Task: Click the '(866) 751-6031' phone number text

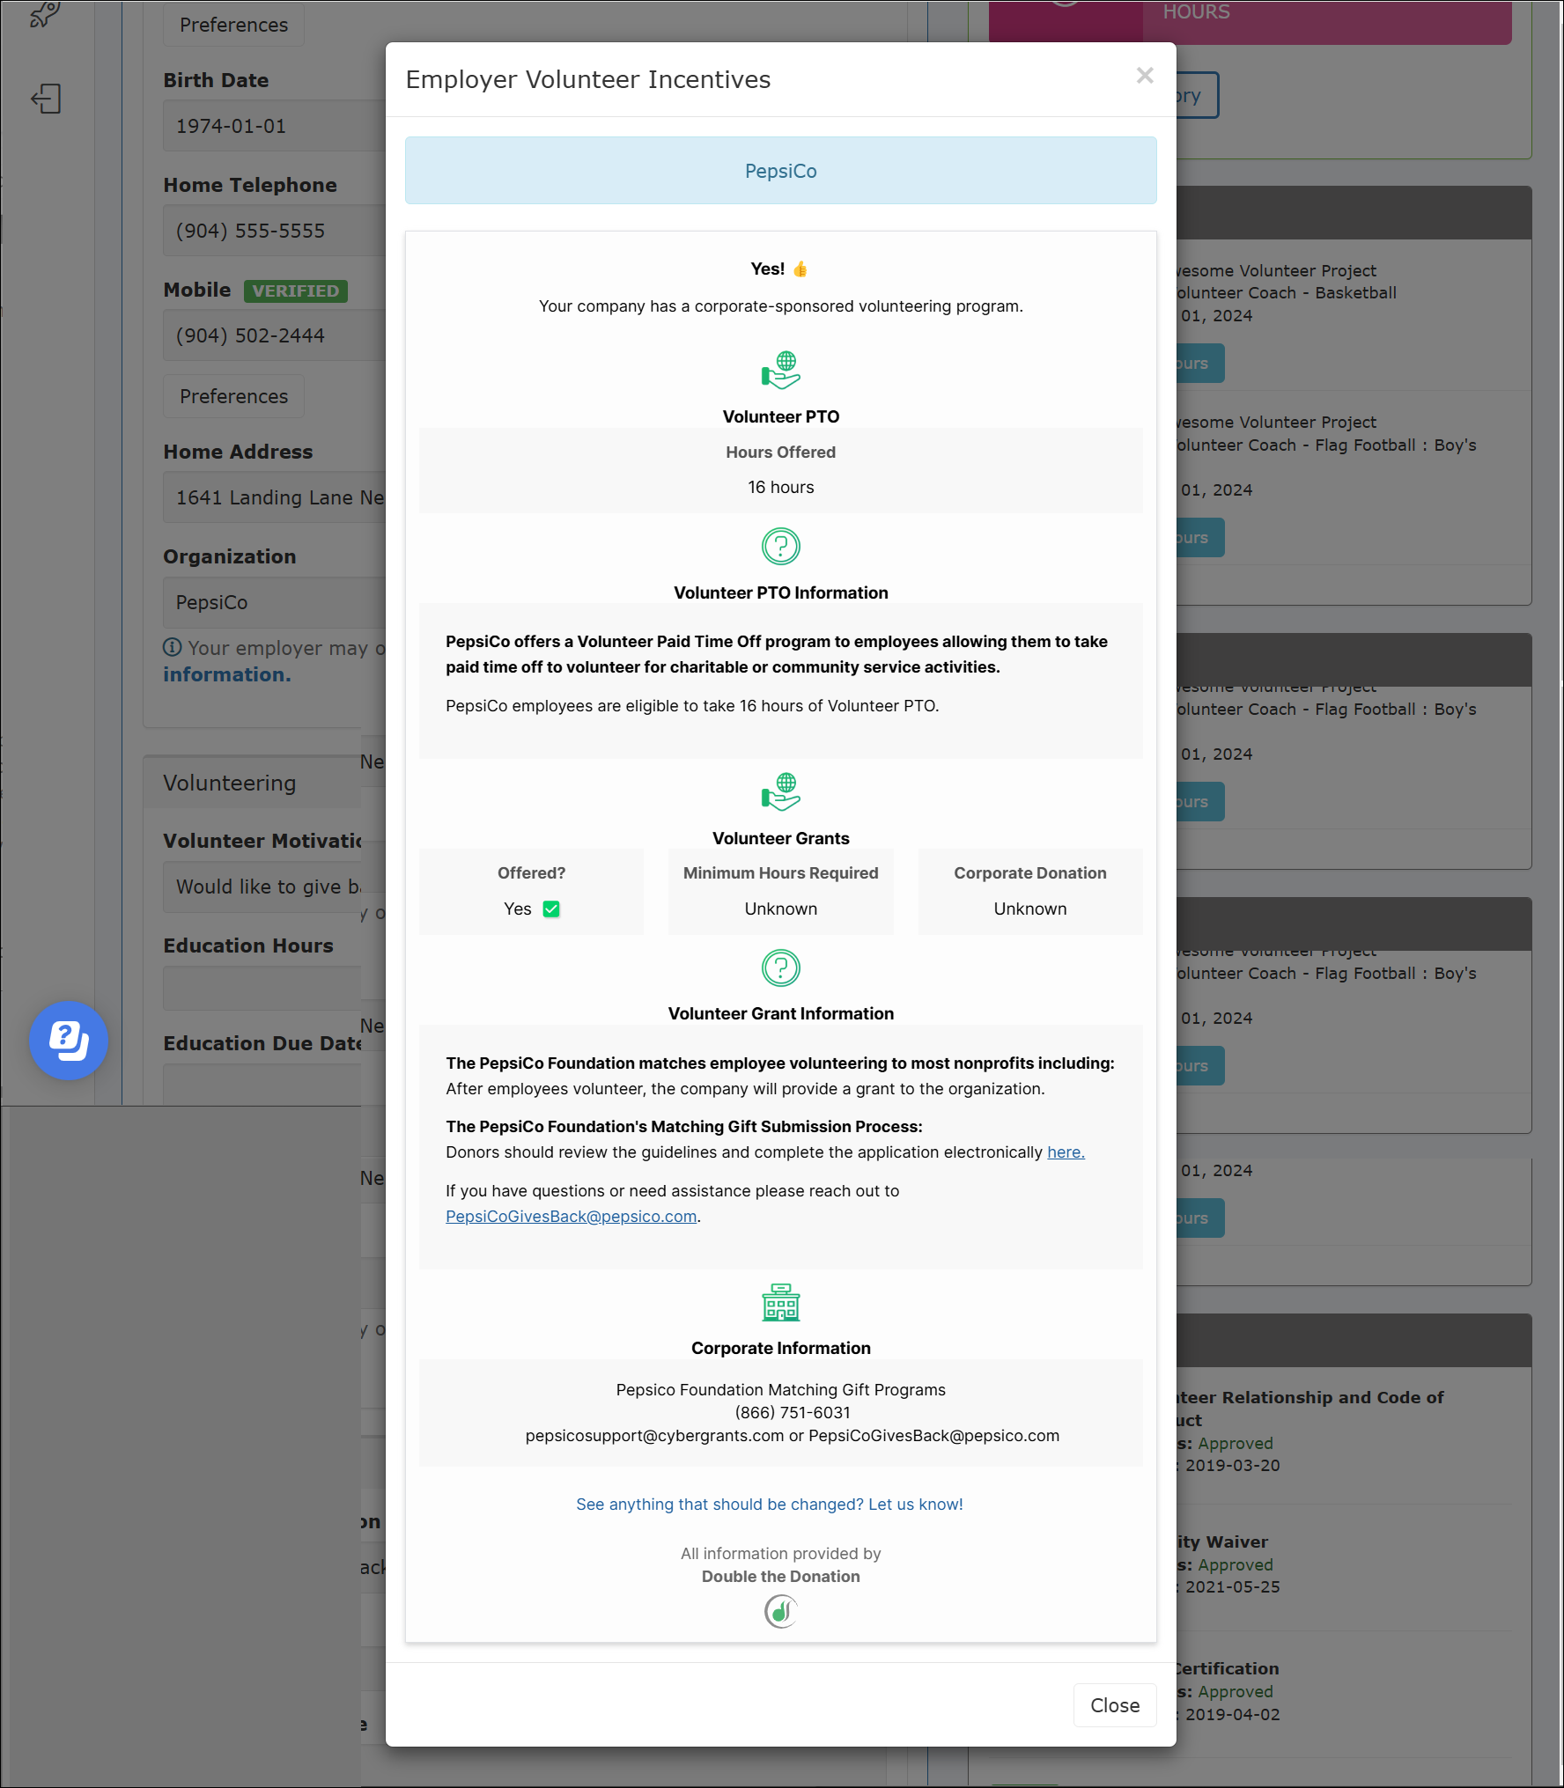Action: [793, 1412]
